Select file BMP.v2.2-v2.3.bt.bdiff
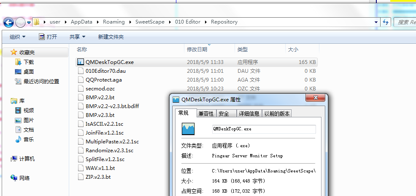The height and width of the screenshot is (196, 416). point(112,106)
